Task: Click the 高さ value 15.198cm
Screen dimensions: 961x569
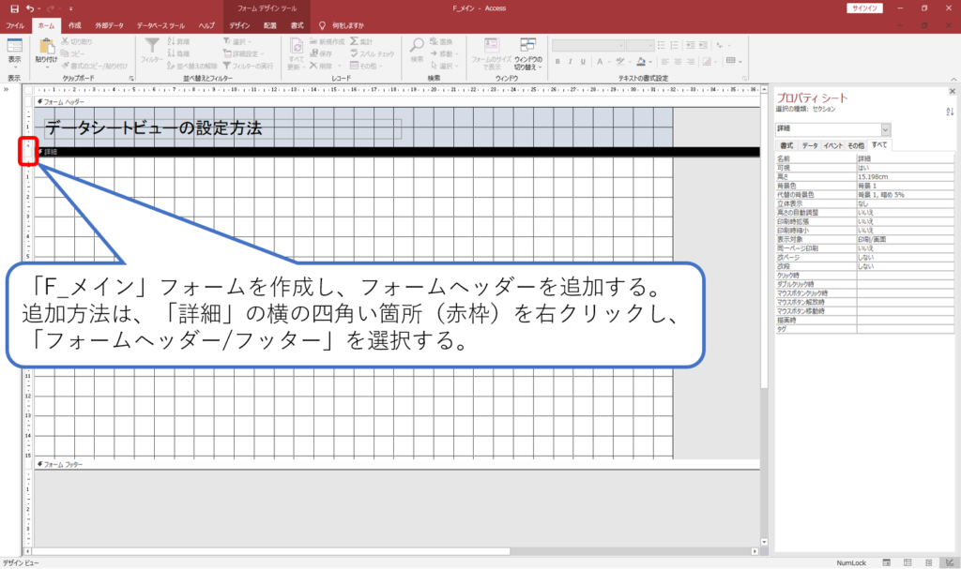Action: pos(906,176)
